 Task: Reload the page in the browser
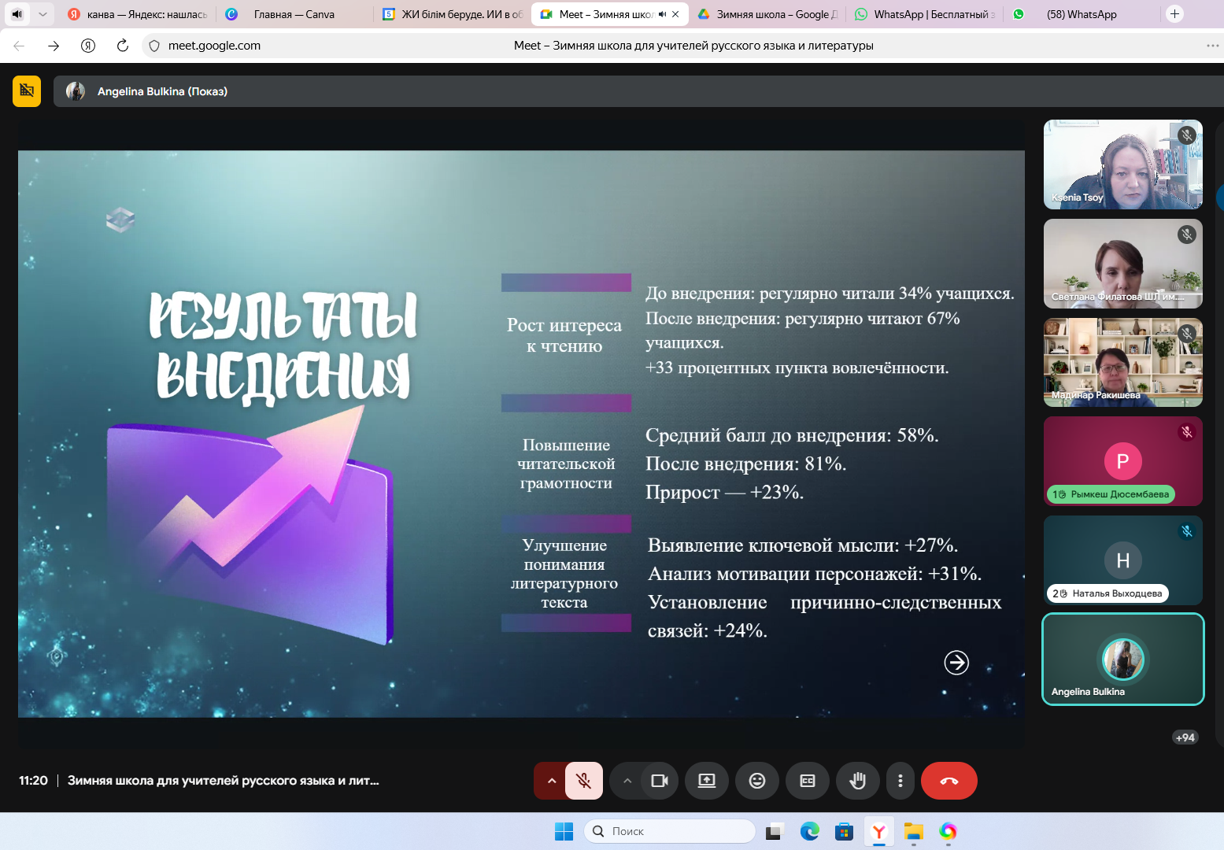tap(123, 46)
